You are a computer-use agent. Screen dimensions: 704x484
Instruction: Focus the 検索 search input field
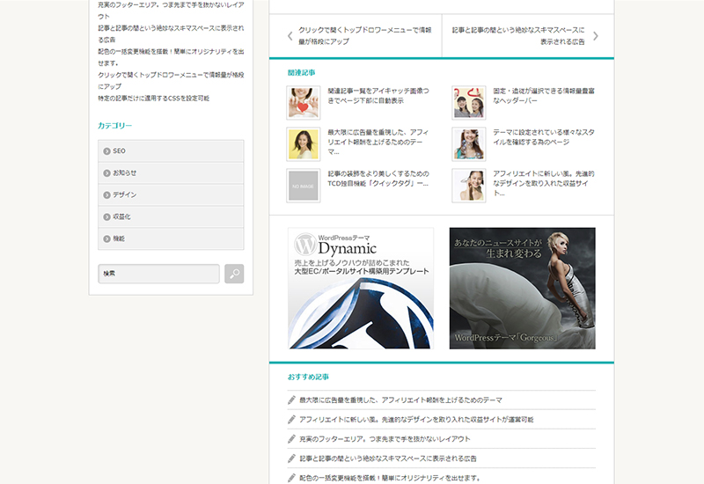(x=159, y=274)
